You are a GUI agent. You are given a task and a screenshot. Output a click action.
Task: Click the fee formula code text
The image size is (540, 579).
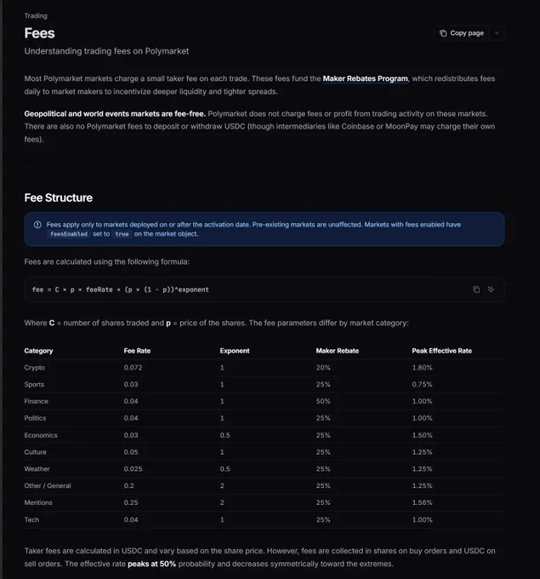click(x=120, y=289)
